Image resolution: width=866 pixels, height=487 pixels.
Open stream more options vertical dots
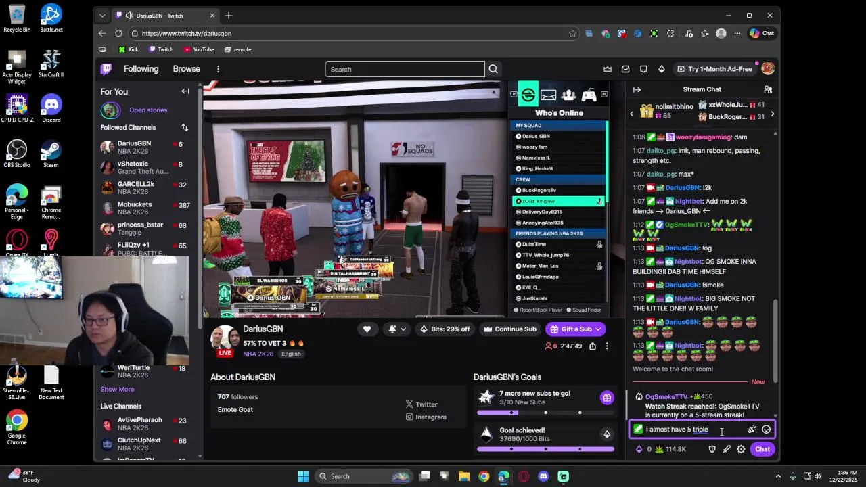coord(607,346)
